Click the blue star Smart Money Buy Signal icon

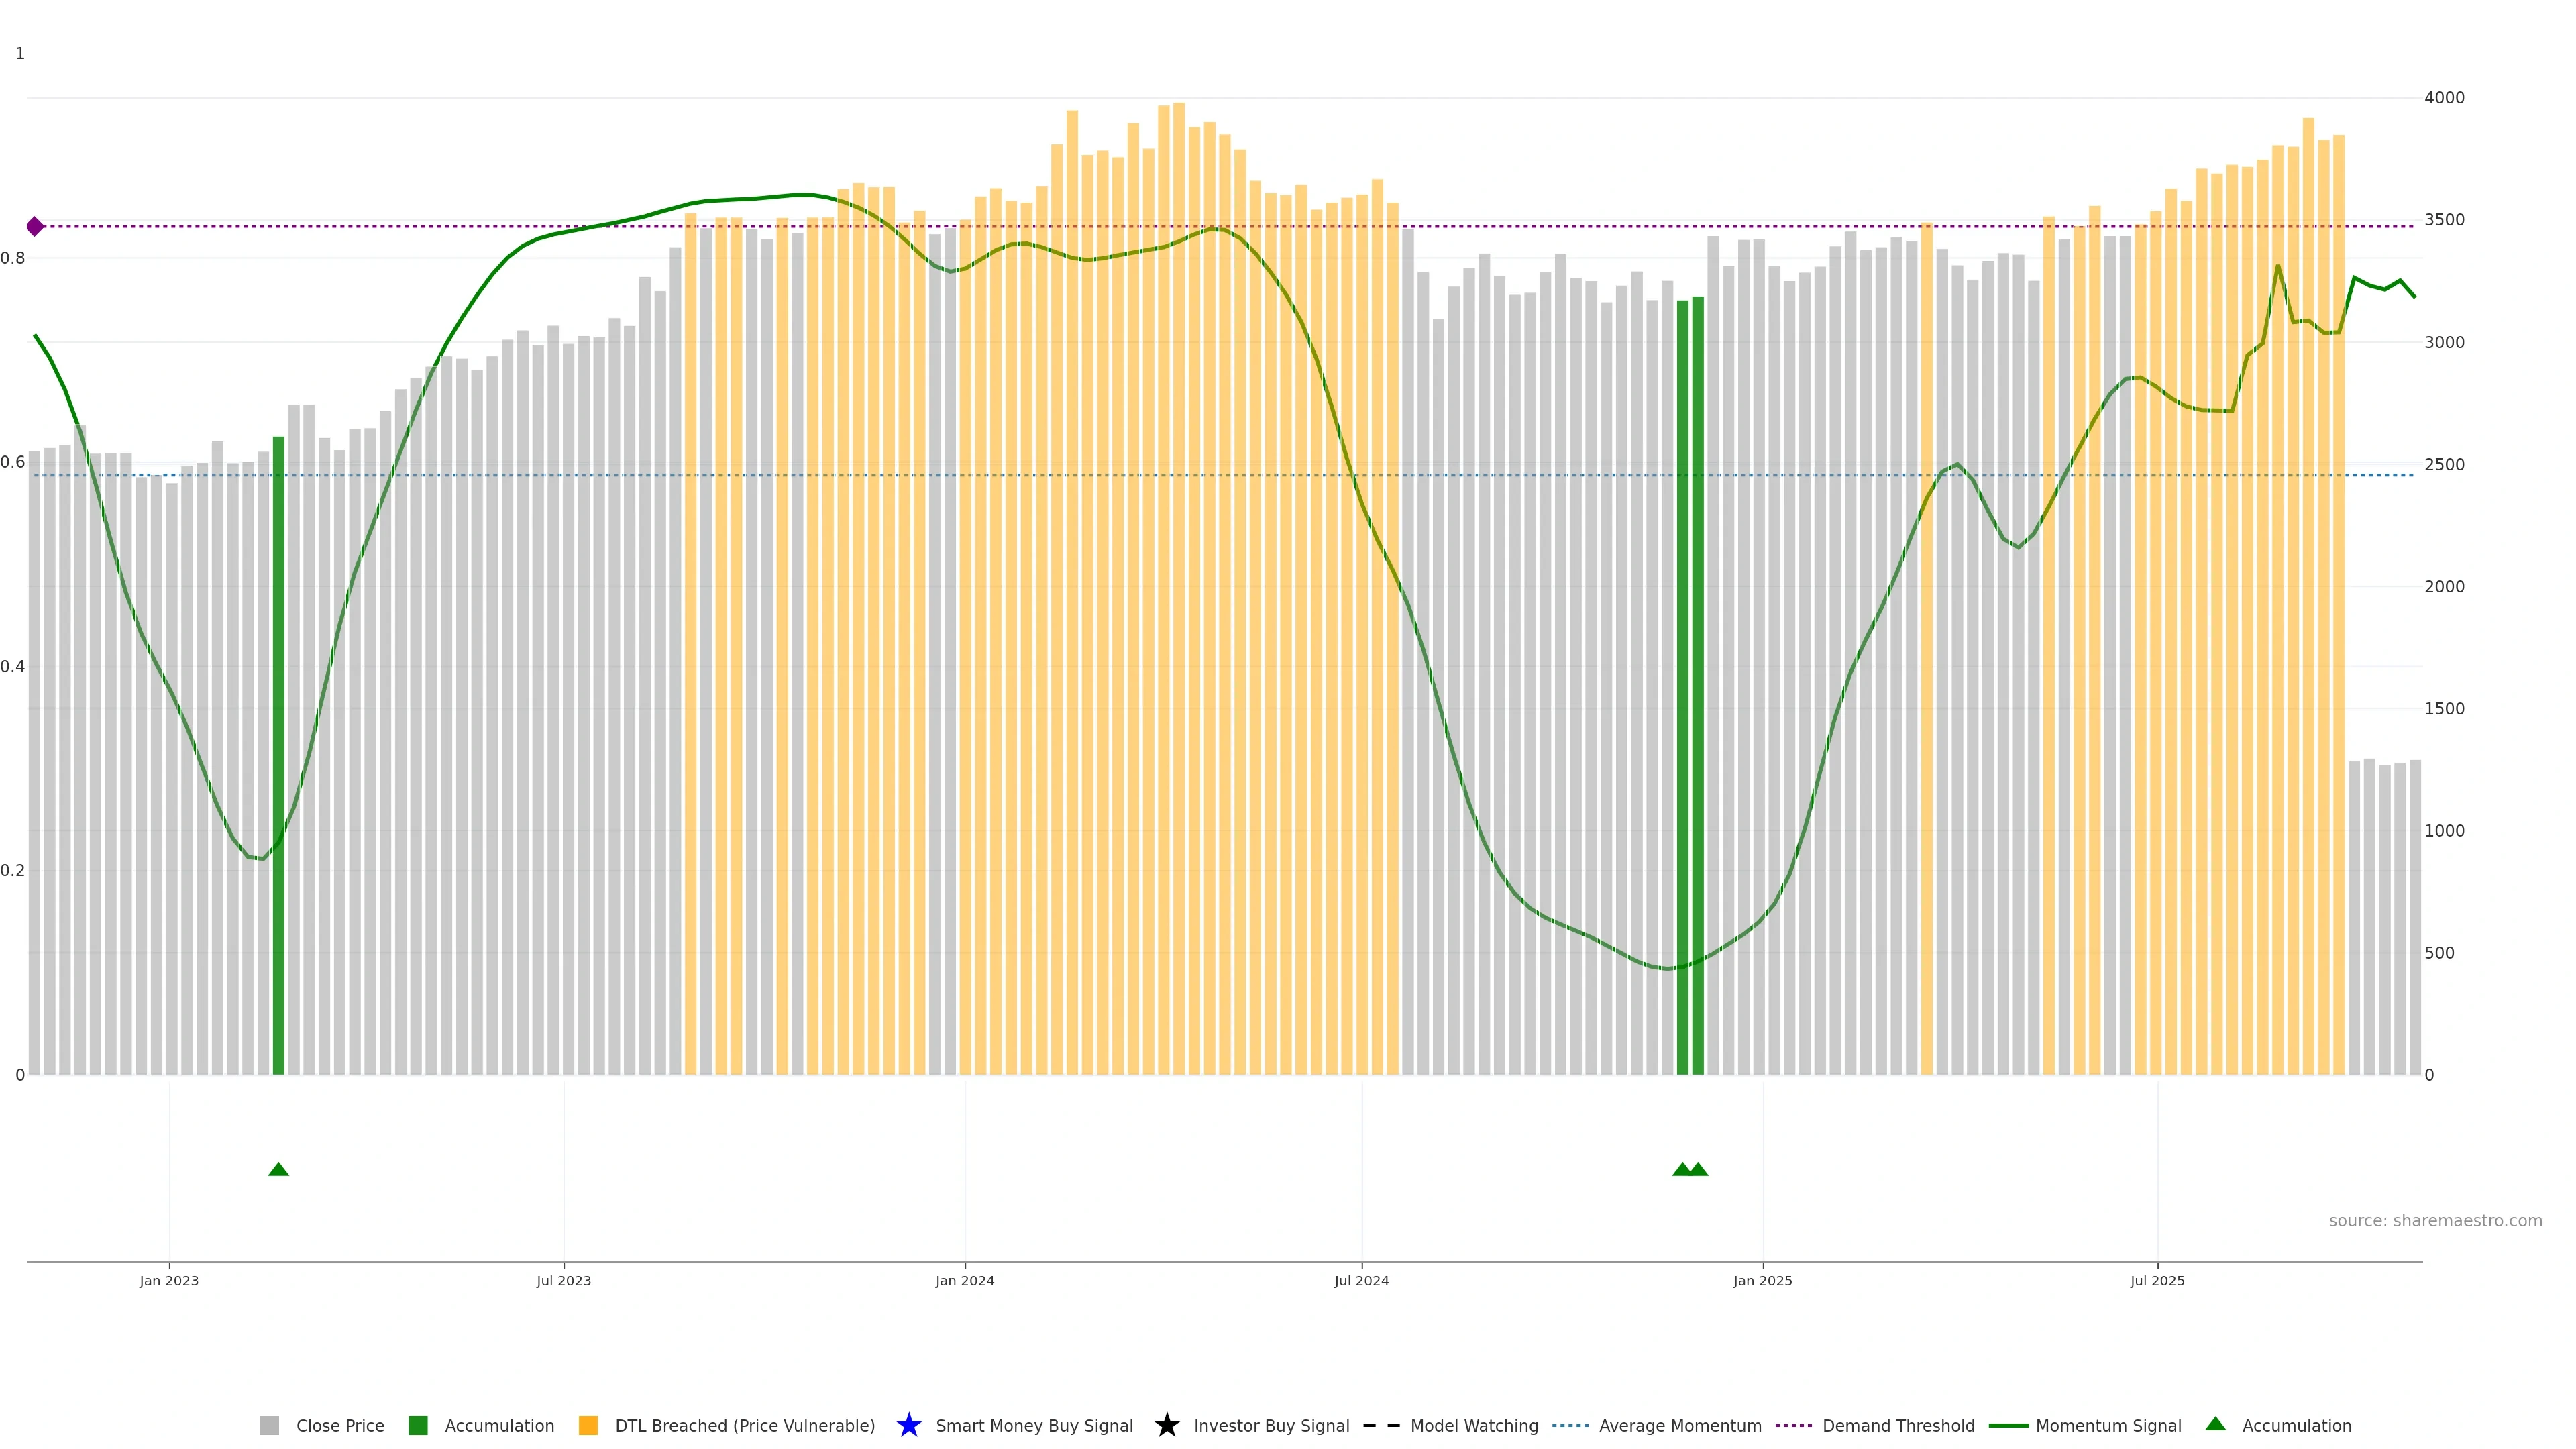[x=909, y=1425]
